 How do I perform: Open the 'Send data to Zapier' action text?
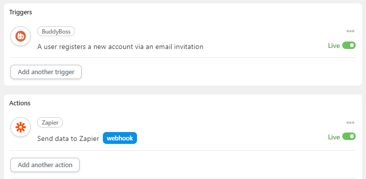68,138
